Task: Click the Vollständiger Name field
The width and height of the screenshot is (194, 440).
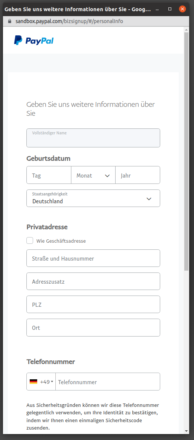Action: (x=93, y=138)
